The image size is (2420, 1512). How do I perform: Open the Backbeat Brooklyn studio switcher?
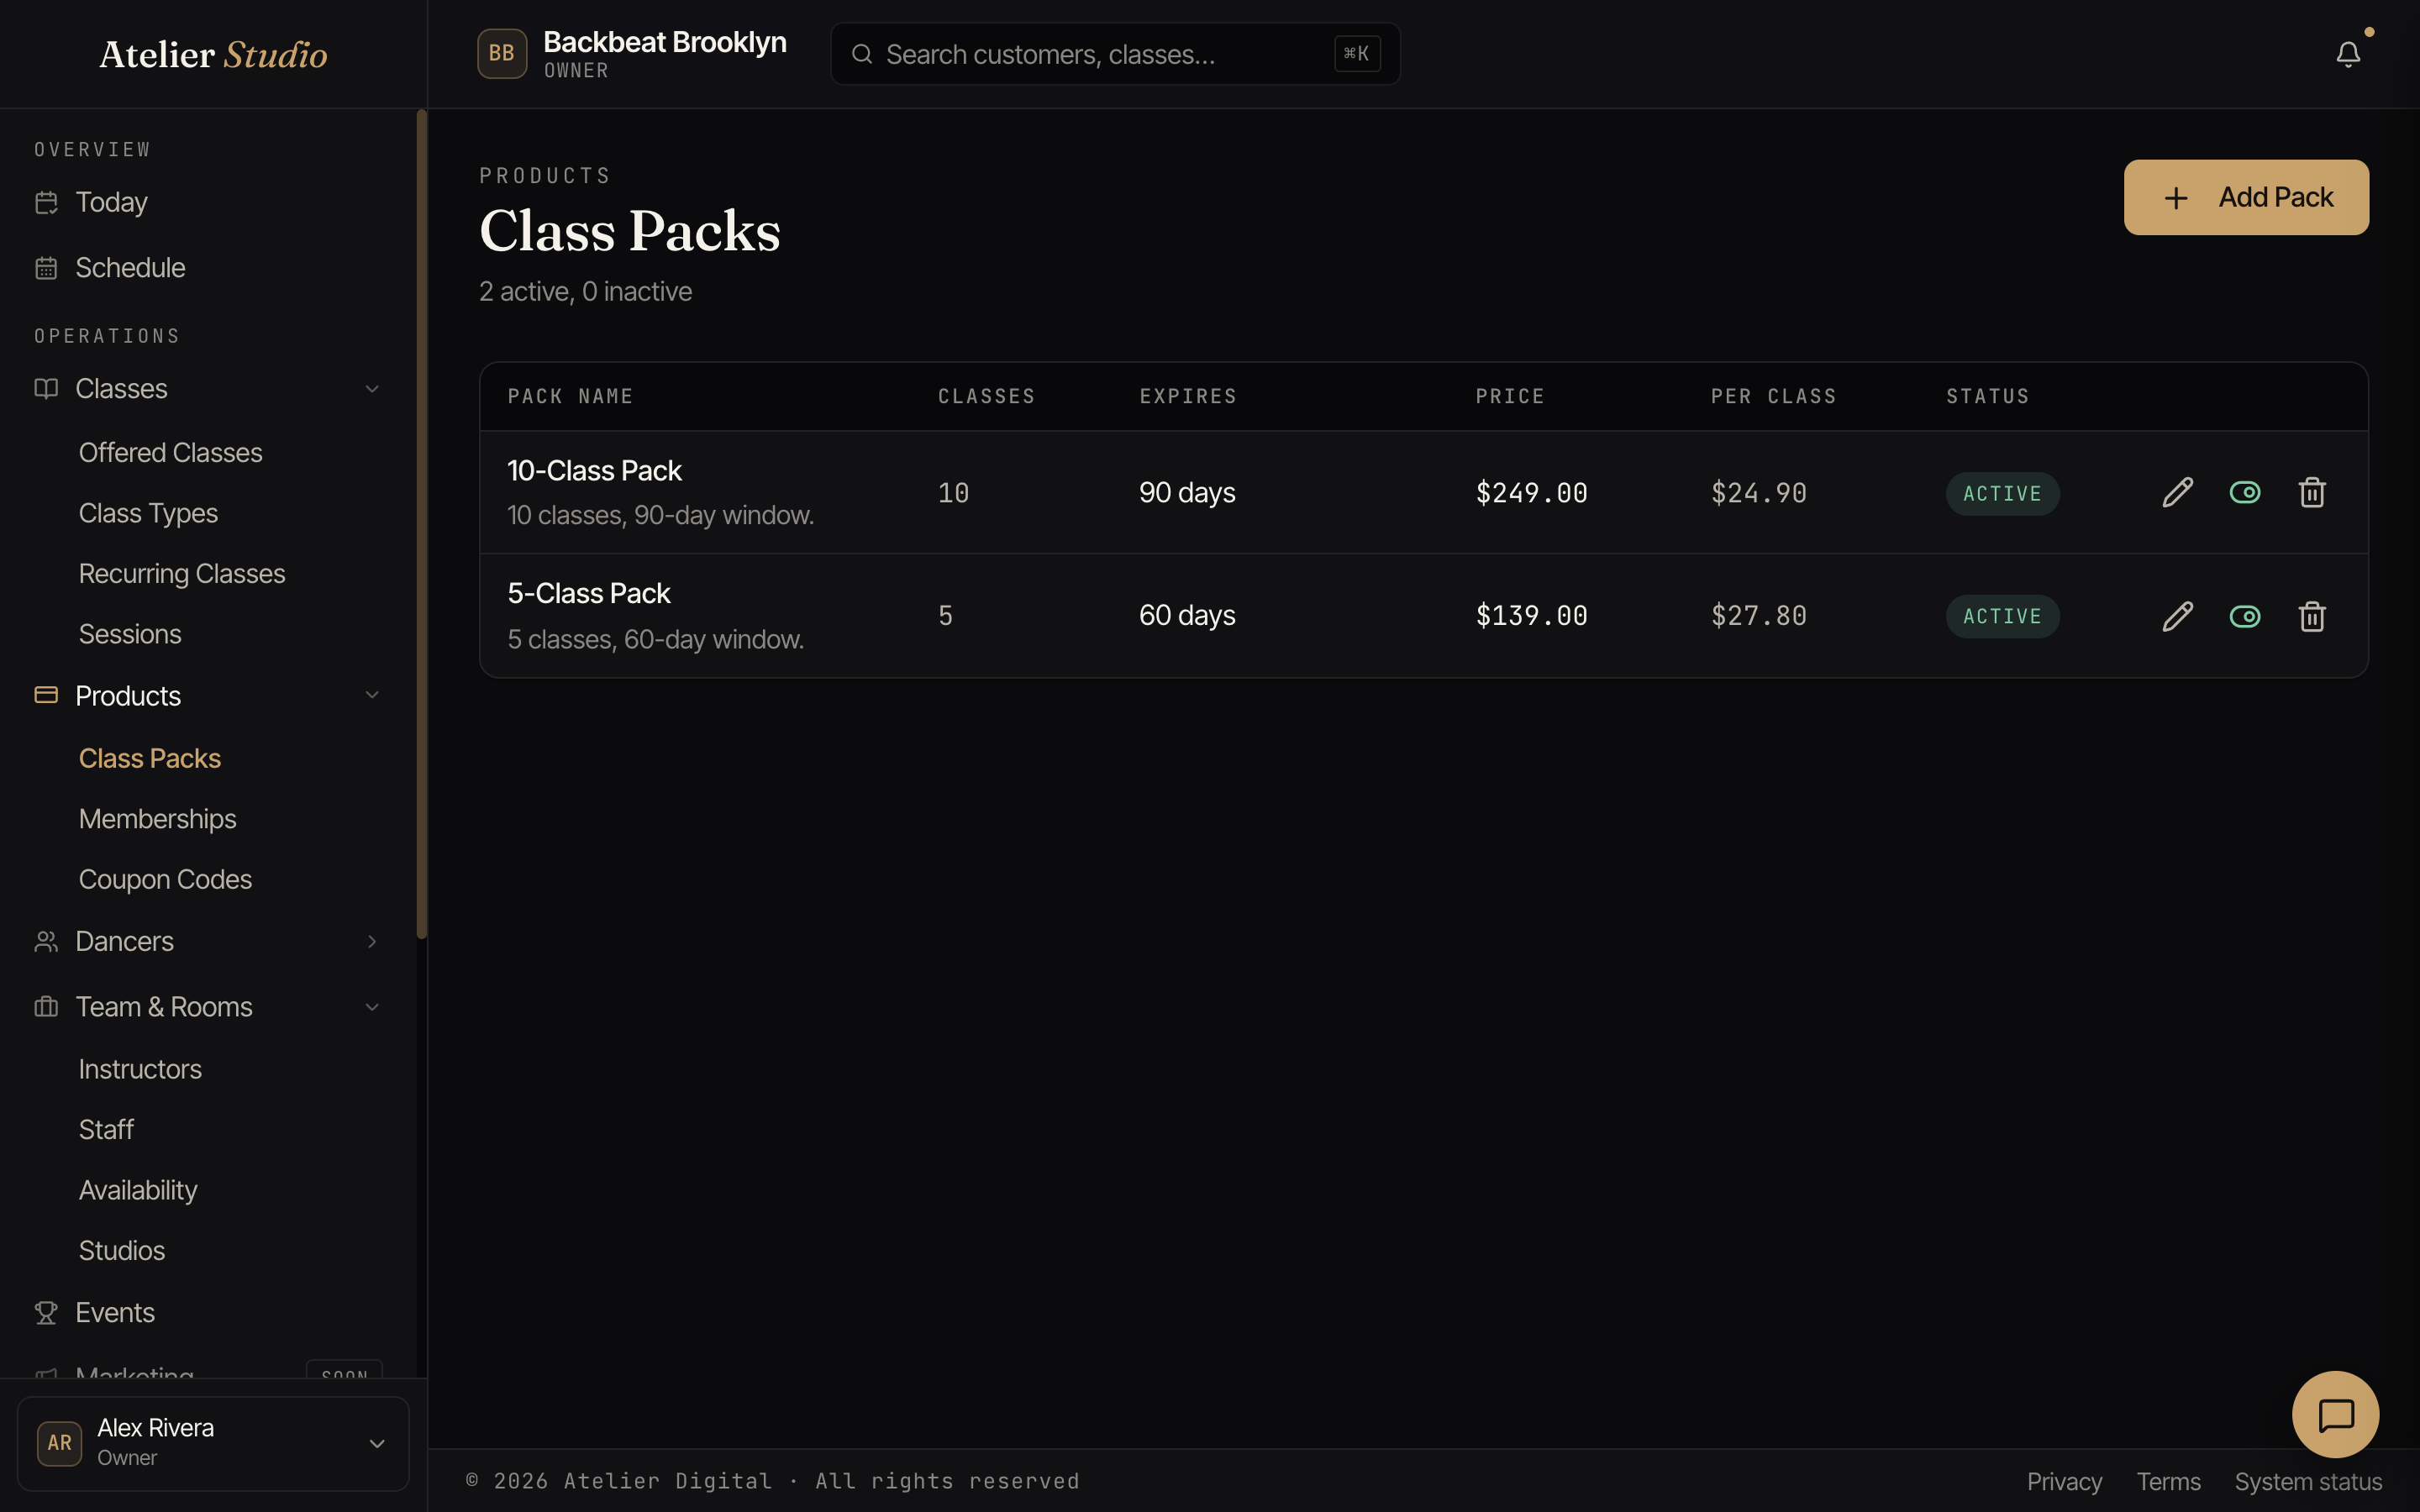[632, 54]
